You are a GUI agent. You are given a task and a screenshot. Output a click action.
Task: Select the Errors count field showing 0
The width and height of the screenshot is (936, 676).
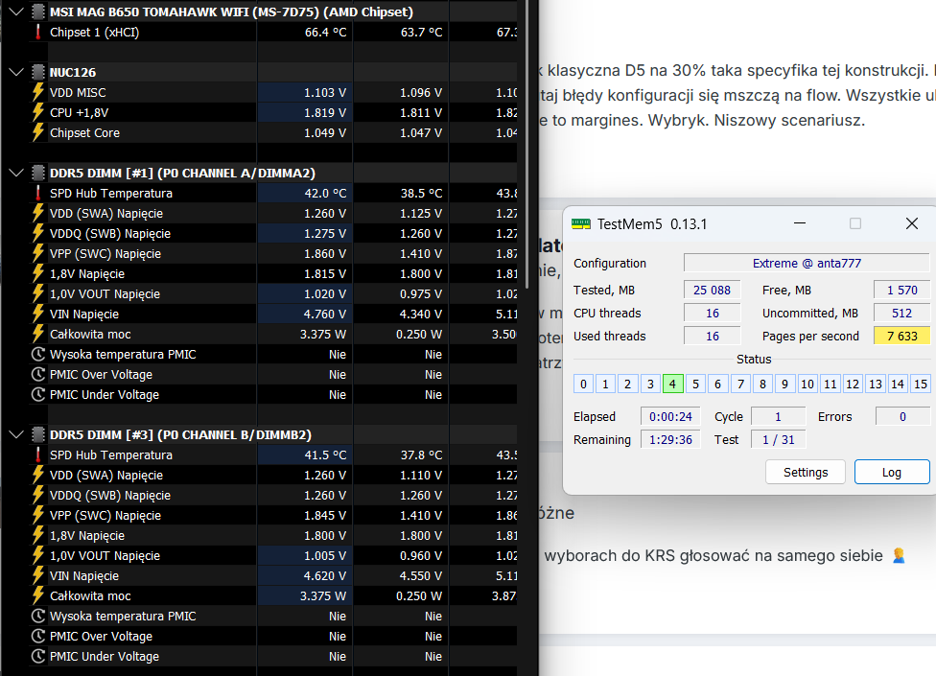pos(902,416)
